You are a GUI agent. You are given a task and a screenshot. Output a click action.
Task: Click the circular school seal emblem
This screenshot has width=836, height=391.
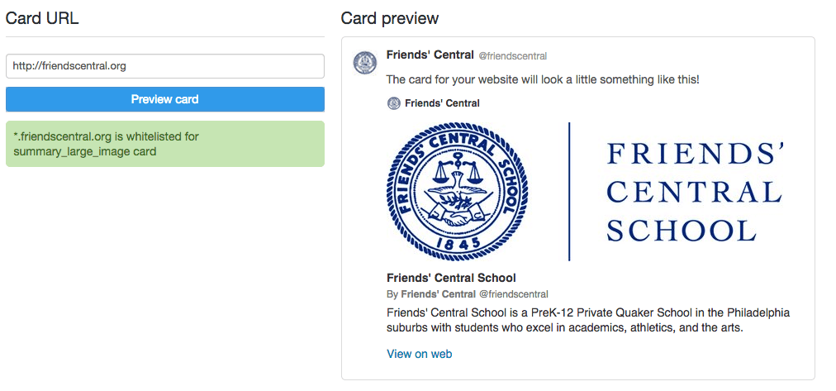point(457,192)
